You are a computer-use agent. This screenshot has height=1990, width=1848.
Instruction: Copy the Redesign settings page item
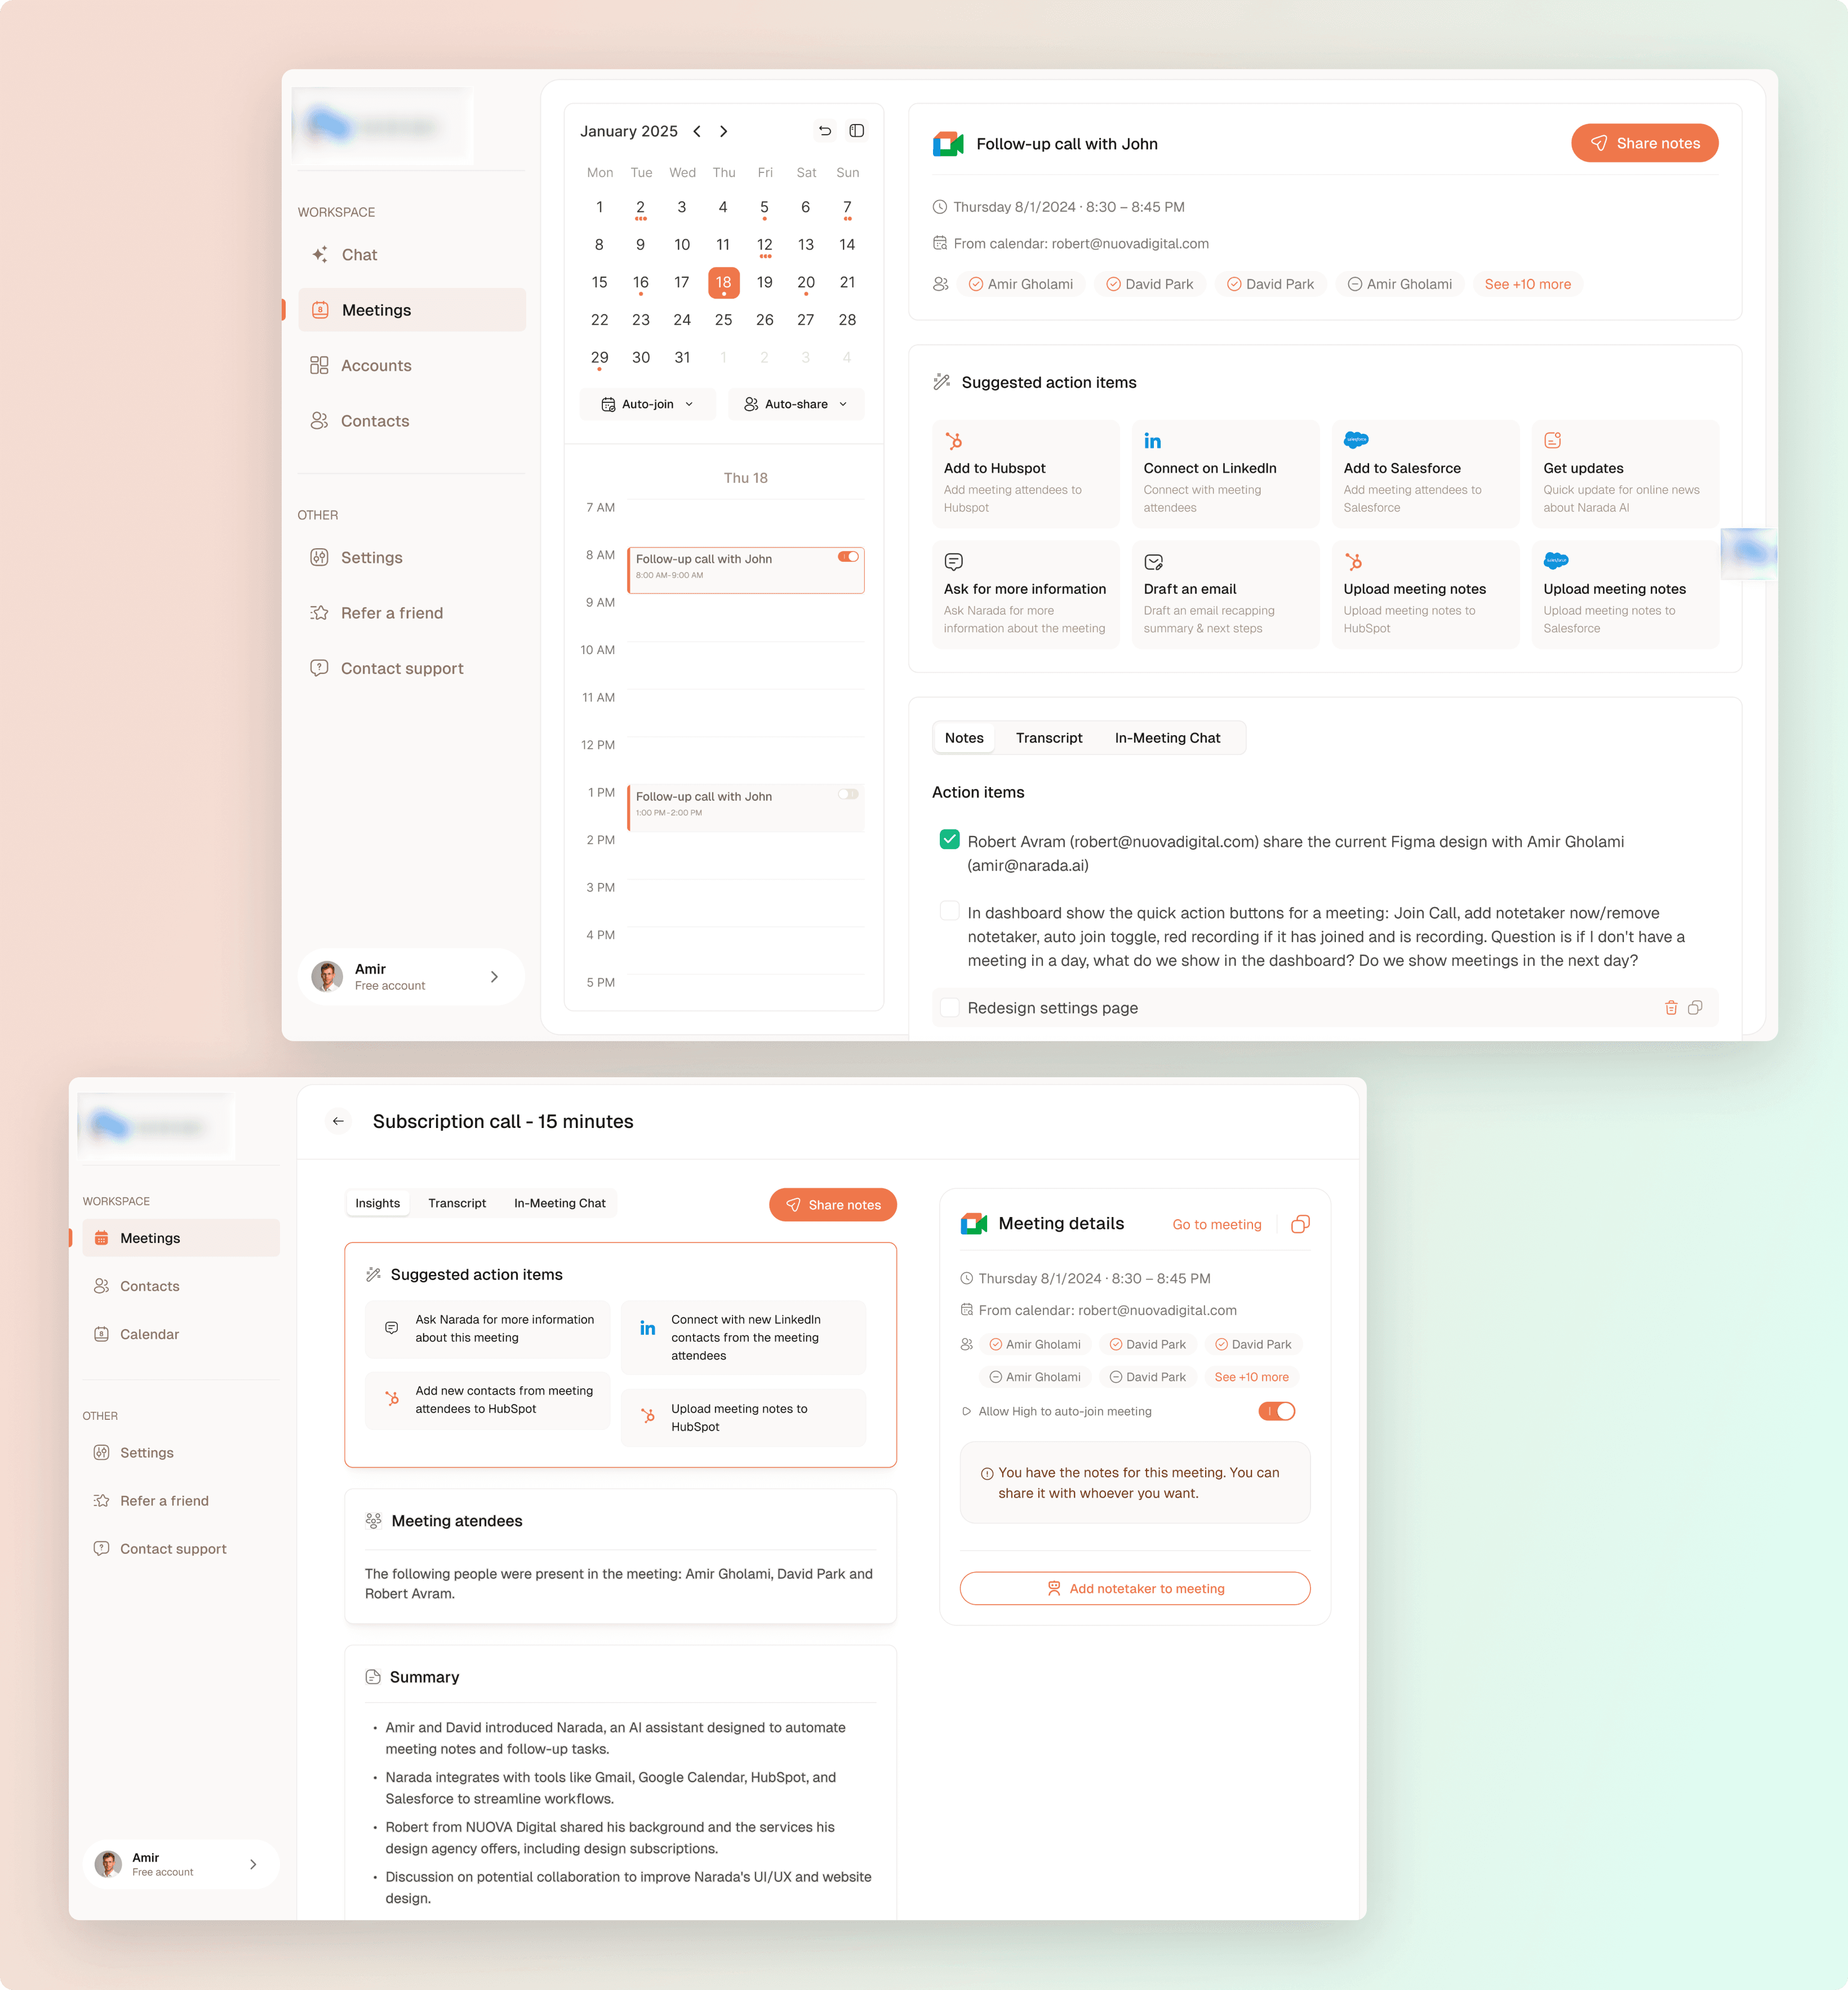[1695, 1008]
